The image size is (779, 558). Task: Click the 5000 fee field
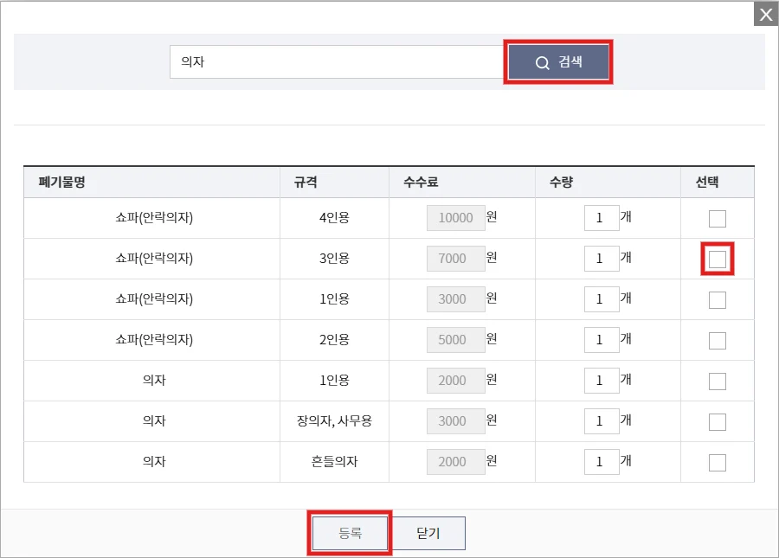coord(455,340)
